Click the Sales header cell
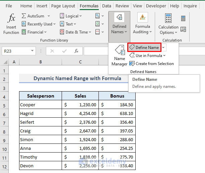This screenshot has width=205, height=173. click(x=80, y=96)
